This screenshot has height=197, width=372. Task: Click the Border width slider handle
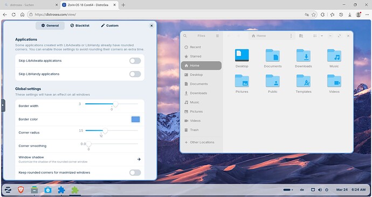(x=115, y=104)
